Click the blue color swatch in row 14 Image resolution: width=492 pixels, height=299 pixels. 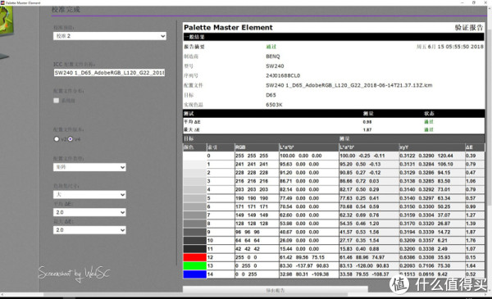tap(194, 274)
